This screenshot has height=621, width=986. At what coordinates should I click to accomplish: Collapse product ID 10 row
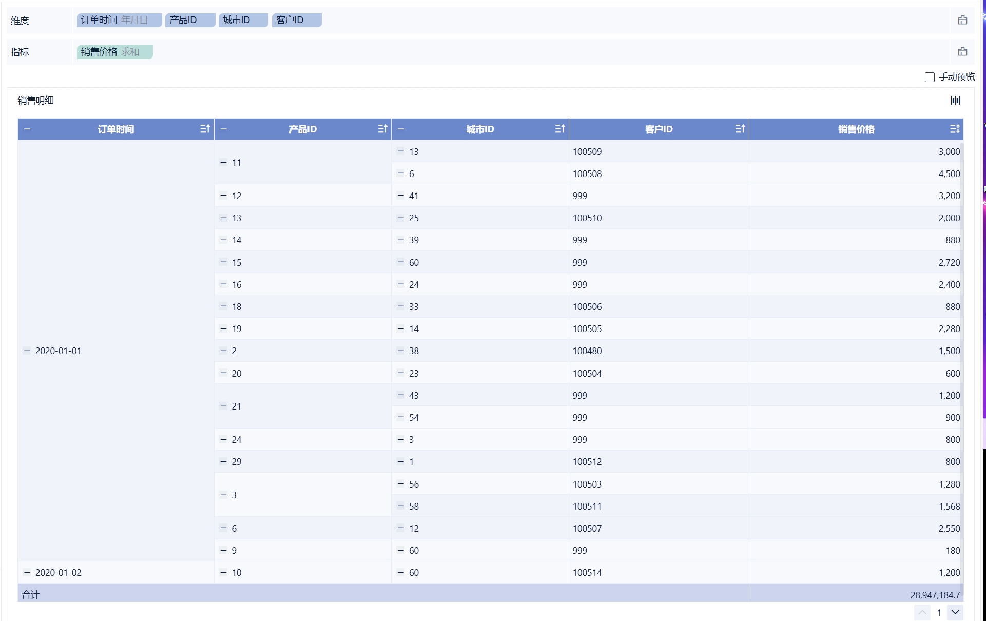pyautogui.click(x=223, y=572)
